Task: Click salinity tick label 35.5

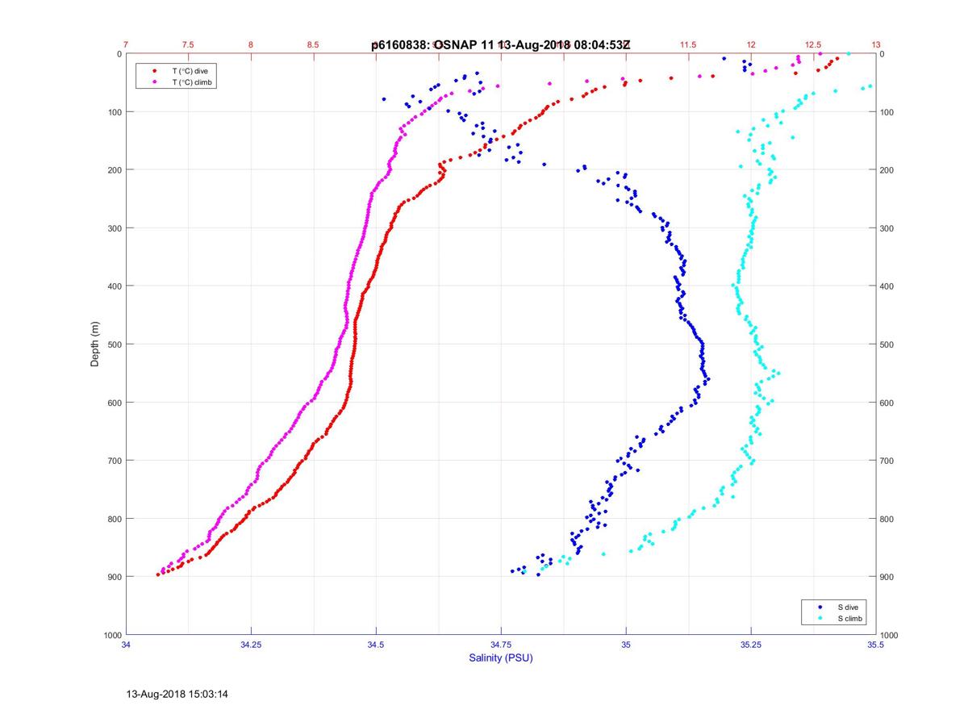Action: [x=876, y=645]
